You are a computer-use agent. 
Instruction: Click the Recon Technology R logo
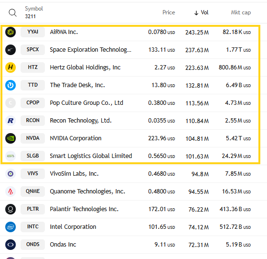point(11,121)
